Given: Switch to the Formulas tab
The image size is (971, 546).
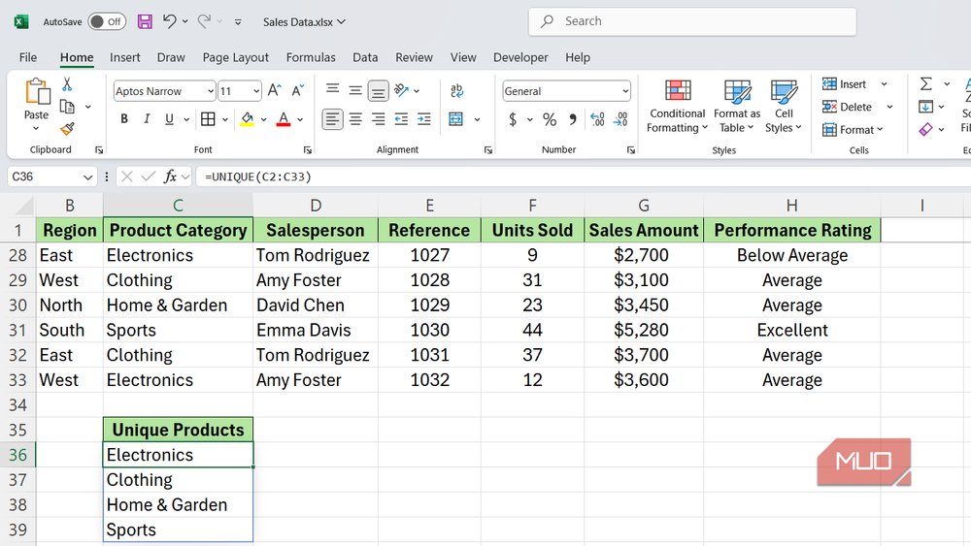Looking at the screenshot, I should pos(311,57).
